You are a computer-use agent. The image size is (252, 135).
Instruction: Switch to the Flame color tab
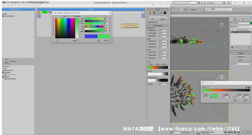[x=158, y=64]
